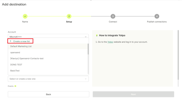The image size is (182, 98).
Task: Click the plus icon beside Create a new list
Action: (10, 41)
